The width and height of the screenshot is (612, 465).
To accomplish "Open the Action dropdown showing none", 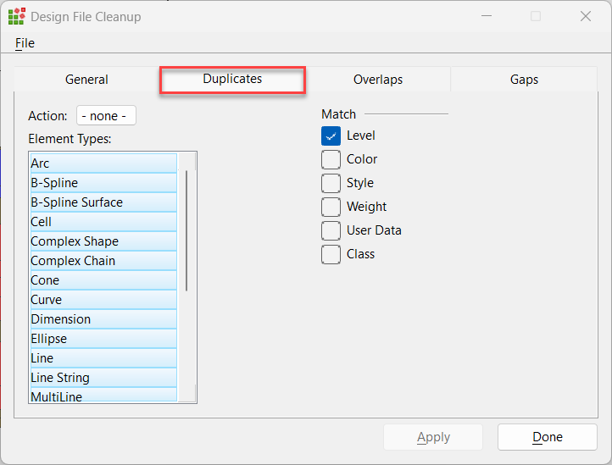I will (x=107, y=116).
